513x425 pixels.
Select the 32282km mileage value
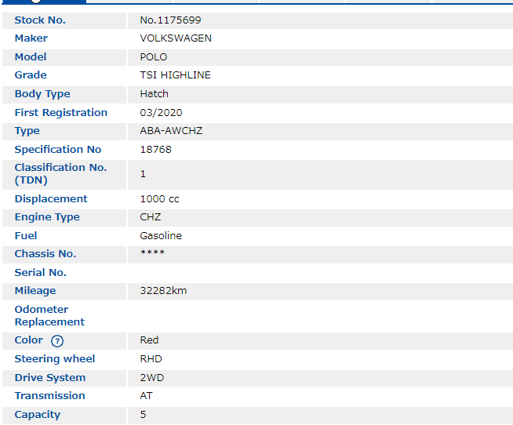pyautogui.click(x=163, y=291)
